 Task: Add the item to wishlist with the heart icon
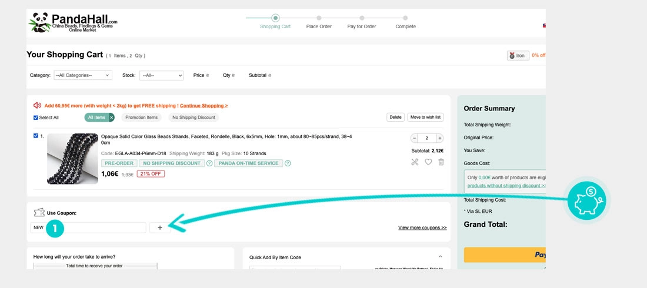click(428, 162)
